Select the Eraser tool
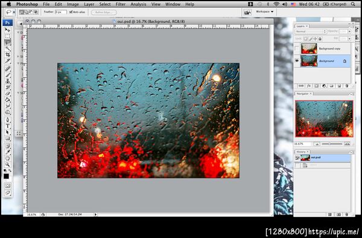Viewport: 362px width, 238px height. [8, 93]
